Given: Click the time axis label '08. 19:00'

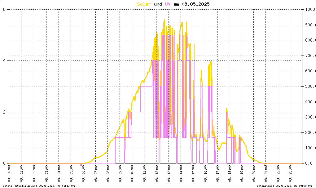Looking at the screenshot, I should click(x=241, y=173).
